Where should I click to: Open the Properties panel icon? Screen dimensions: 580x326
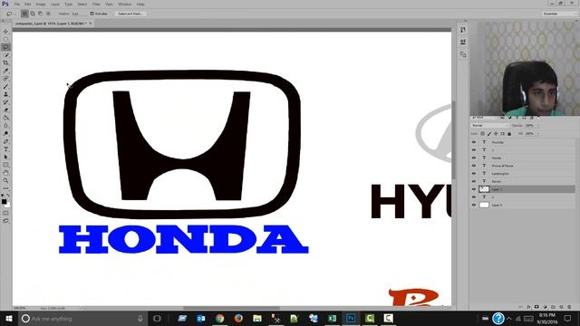pos(463,43)
